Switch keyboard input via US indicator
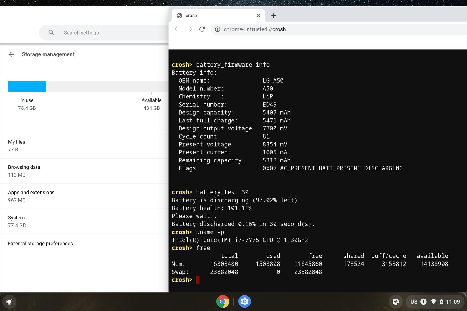467x311 pixels. tap(414, 301)
